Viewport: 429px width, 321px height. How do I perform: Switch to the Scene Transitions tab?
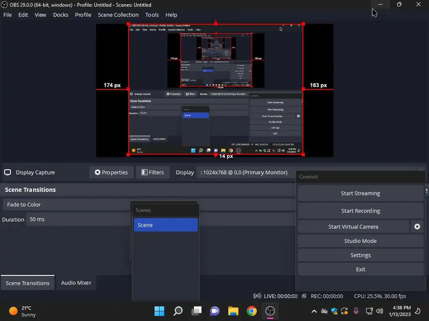28,283
